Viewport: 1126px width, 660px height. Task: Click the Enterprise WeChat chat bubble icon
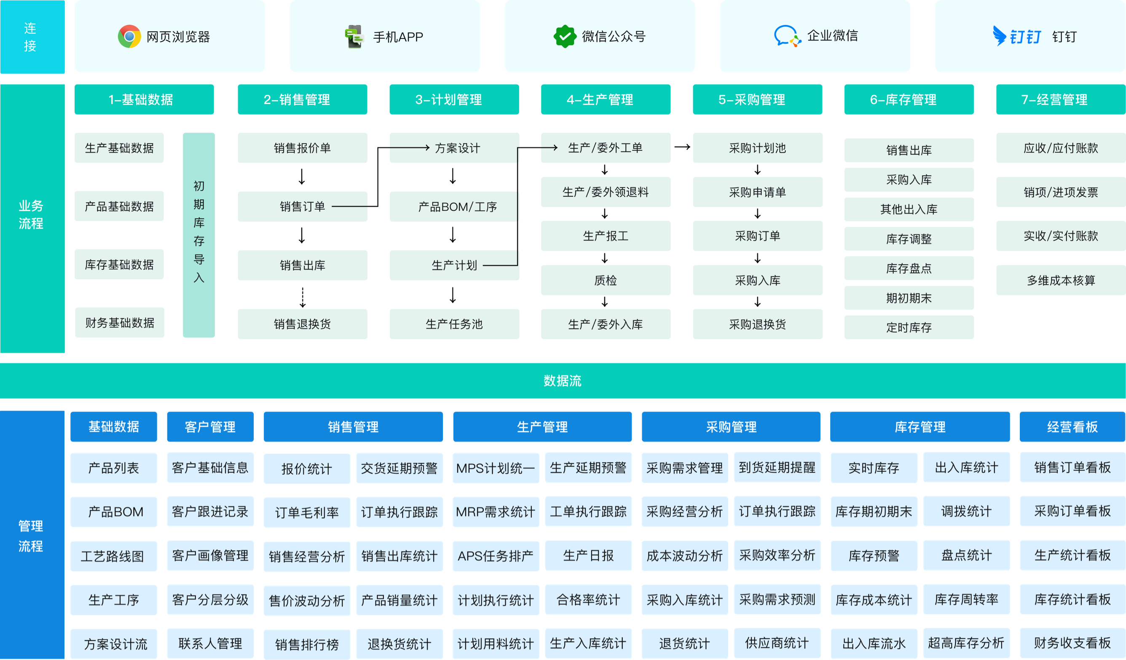coord(786,36)
